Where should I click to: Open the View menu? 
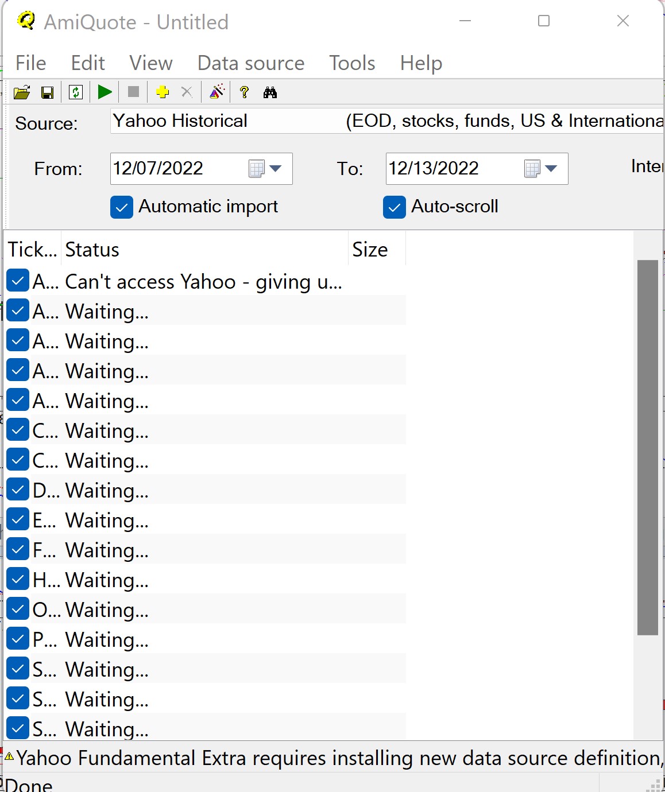pos(151,63)
